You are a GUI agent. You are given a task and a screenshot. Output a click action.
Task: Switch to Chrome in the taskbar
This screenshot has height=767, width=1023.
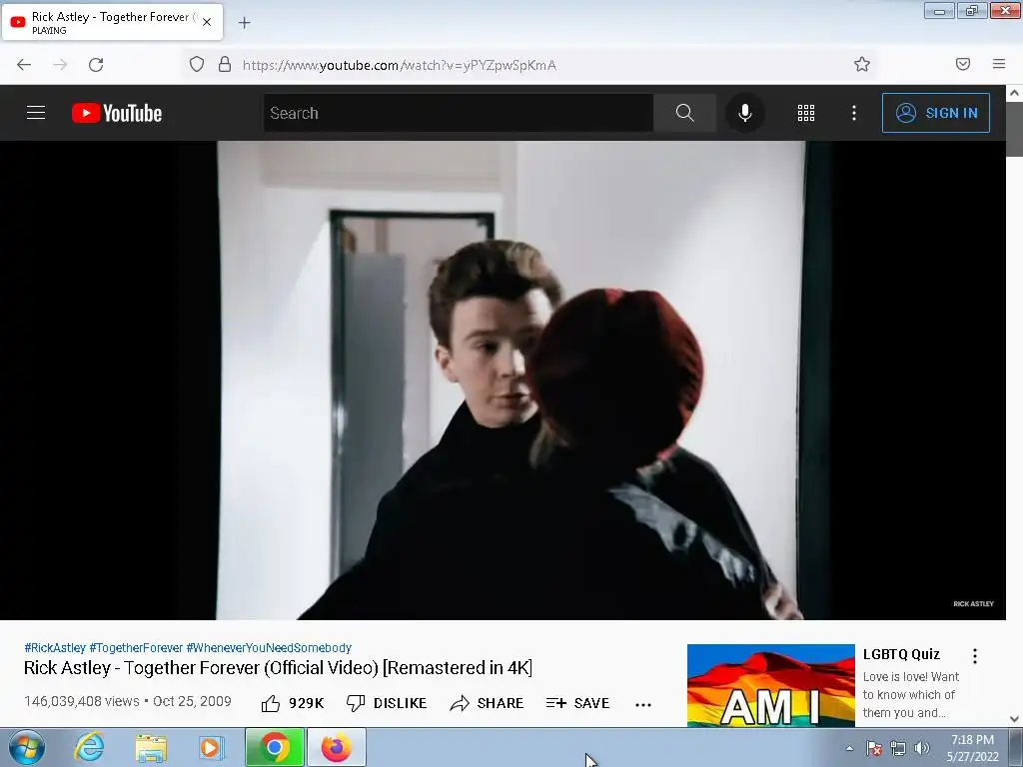275,747
